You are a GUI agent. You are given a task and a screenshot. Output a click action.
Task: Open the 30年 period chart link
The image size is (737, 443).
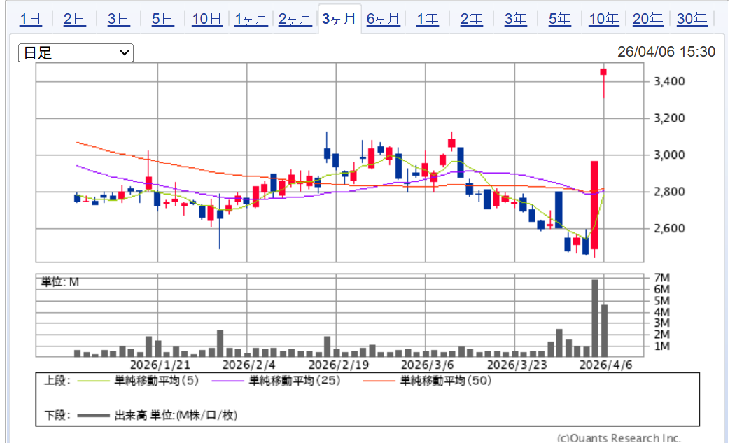click(692, 20)
